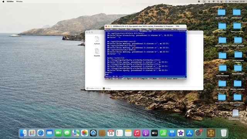Click F1 Help in the status line

point(109,78)
